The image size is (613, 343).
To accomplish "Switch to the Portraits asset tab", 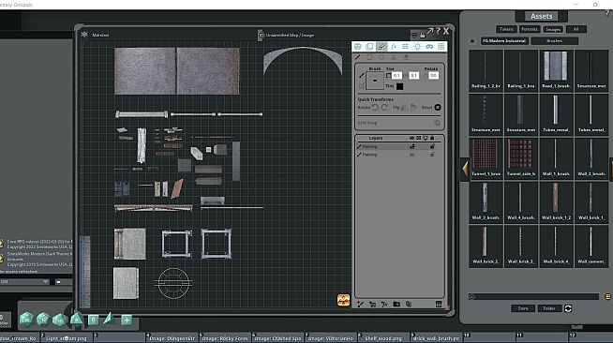I will [x=530, y=29].
